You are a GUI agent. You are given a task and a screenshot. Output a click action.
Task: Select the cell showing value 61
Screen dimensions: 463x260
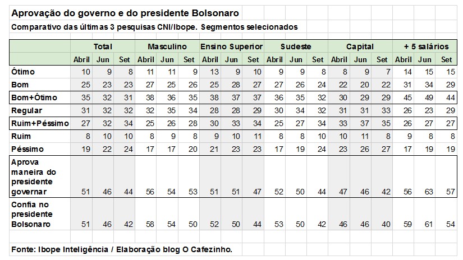[x=425, y=224]
